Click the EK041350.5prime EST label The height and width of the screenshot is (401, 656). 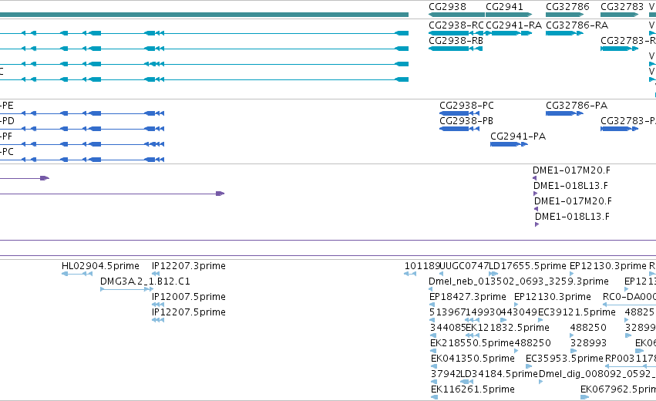tap(473, 359)
